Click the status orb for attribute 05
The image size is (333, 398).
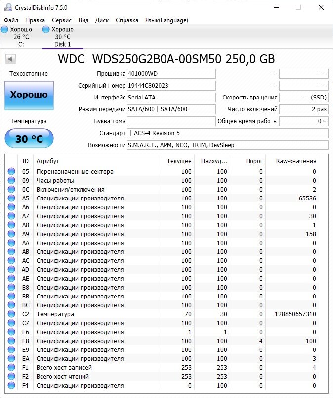coord(11,171)
